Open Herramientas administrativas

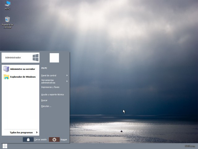pos(48,81)
